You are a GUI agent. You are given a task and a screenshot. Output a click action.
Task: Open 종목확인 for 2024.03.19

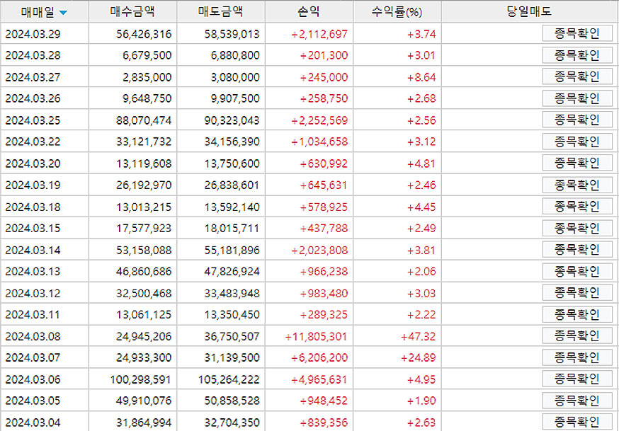pyautogui.click(x=577, y=185)
